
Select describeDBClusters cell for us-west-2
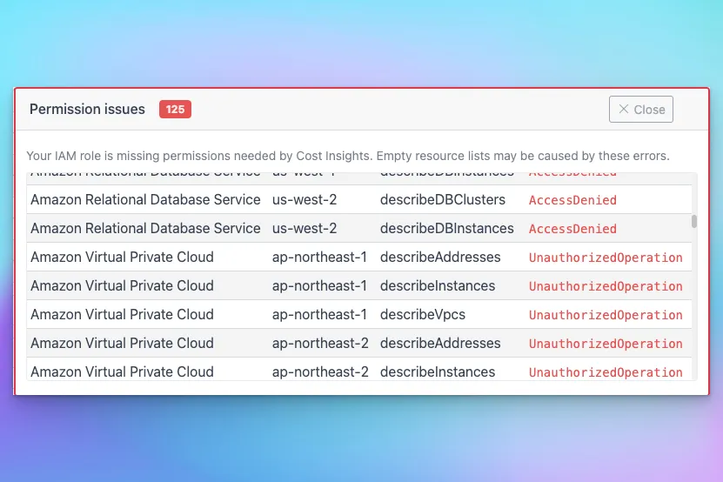tap(443, 200)
